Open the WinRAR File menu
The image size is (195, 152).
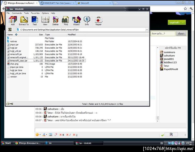[x=8, y=13]
